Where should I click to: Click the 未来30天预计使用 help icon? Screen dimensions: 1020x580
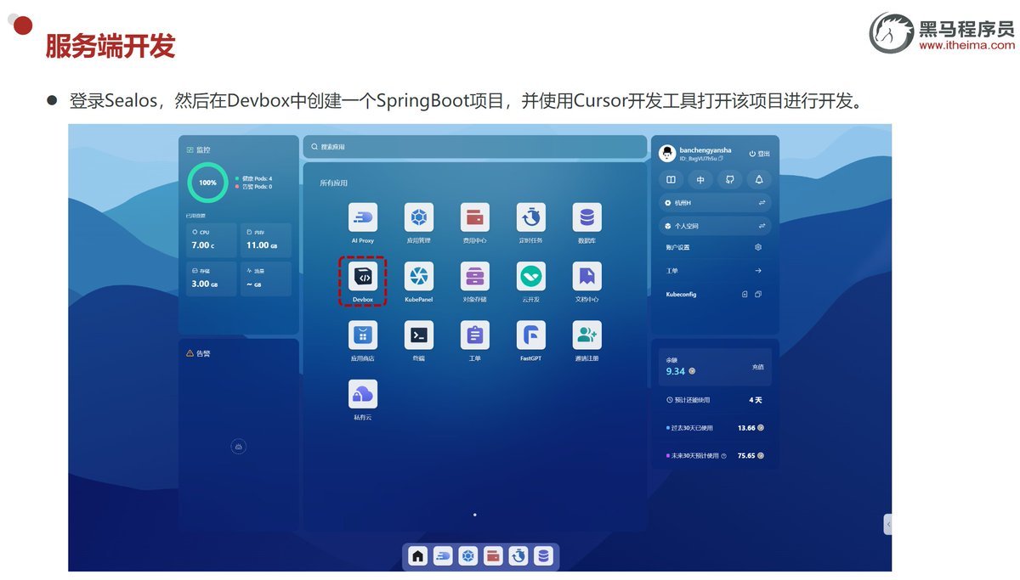point(723,456)
